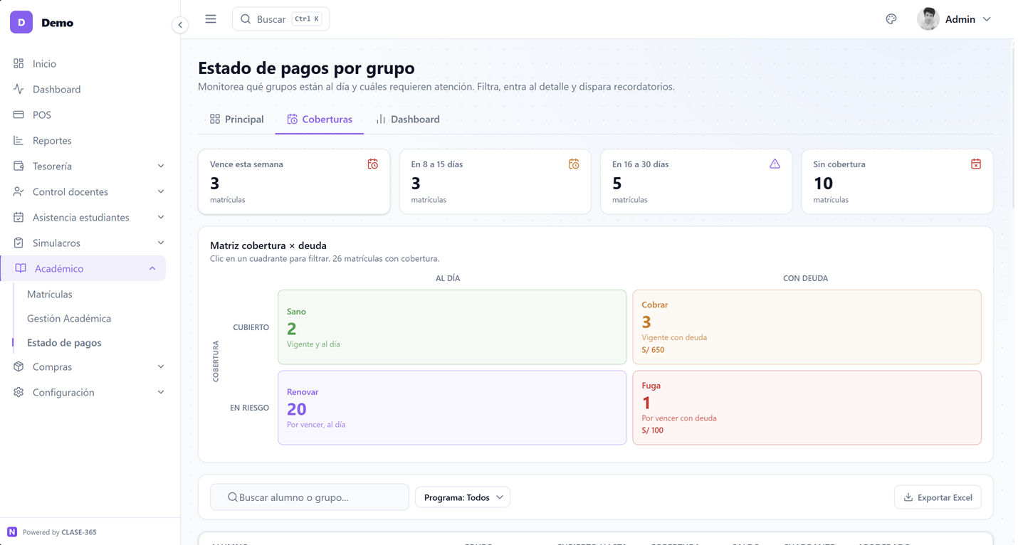Click the Configuración gear icon
This screenshot has width=1018, height=545.
(x=19, y=392)
